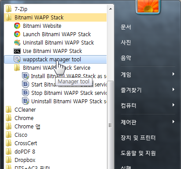Screen dimensions: 181x169
Task: Open 도움말 및 지원
Action: [138, 153]
